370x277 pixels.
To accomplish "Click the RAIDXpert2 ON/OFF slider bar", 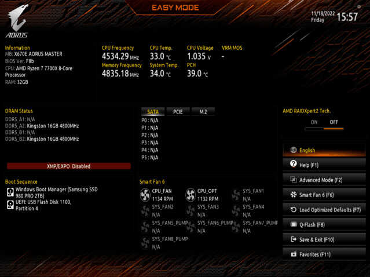I will [324, 129].
